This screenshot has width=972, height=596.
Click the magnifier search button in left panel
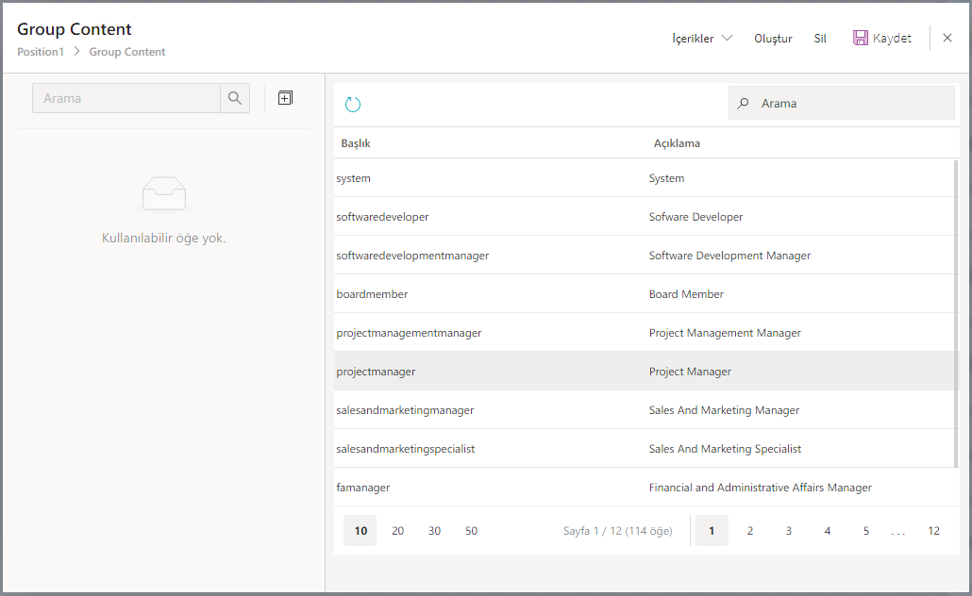pos(235,98)
